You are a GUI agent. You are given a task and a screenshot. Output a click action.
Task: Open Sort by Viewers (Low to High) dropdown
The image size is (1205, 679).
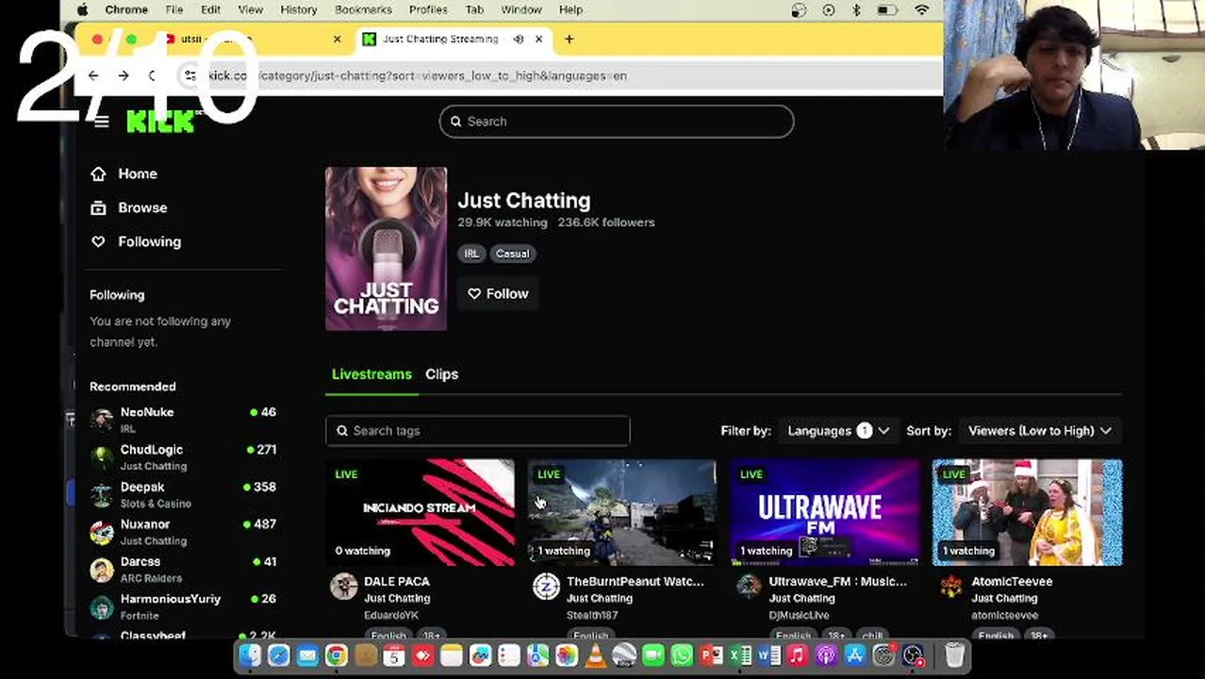[1040, 431]
